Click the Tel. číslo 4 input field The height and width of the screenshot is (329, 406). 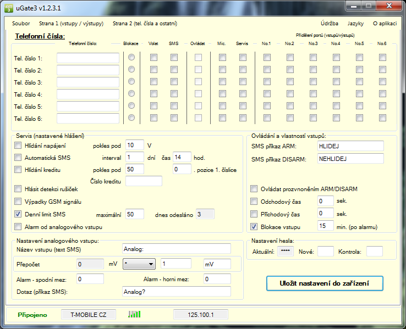click(x=88, y=94)
